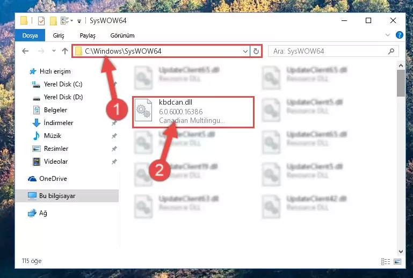Open Yerel Disk (C:) in the sidebar
Viewport: 413px width, 278px height.
(x=57, y=84)
